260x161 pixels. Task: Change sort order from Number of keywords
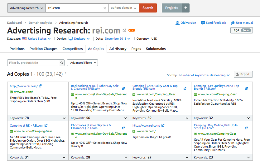click(x=204, y=75)
